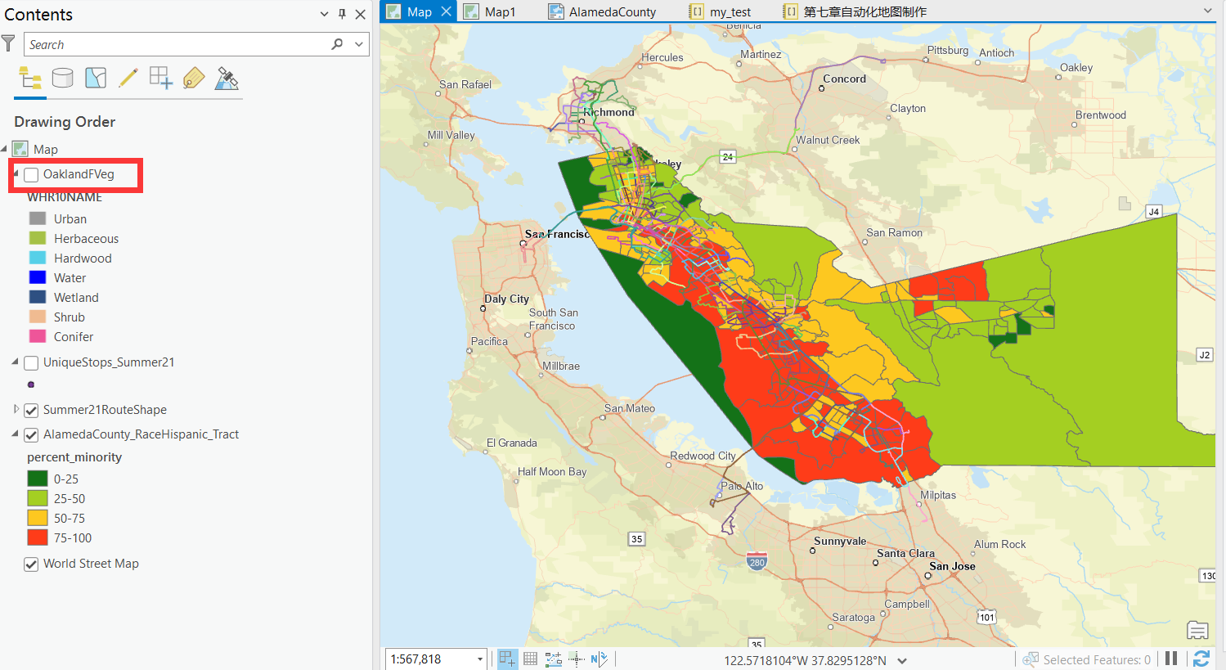Expand the Summer21RouteShape layer

[x=16, y=409]
